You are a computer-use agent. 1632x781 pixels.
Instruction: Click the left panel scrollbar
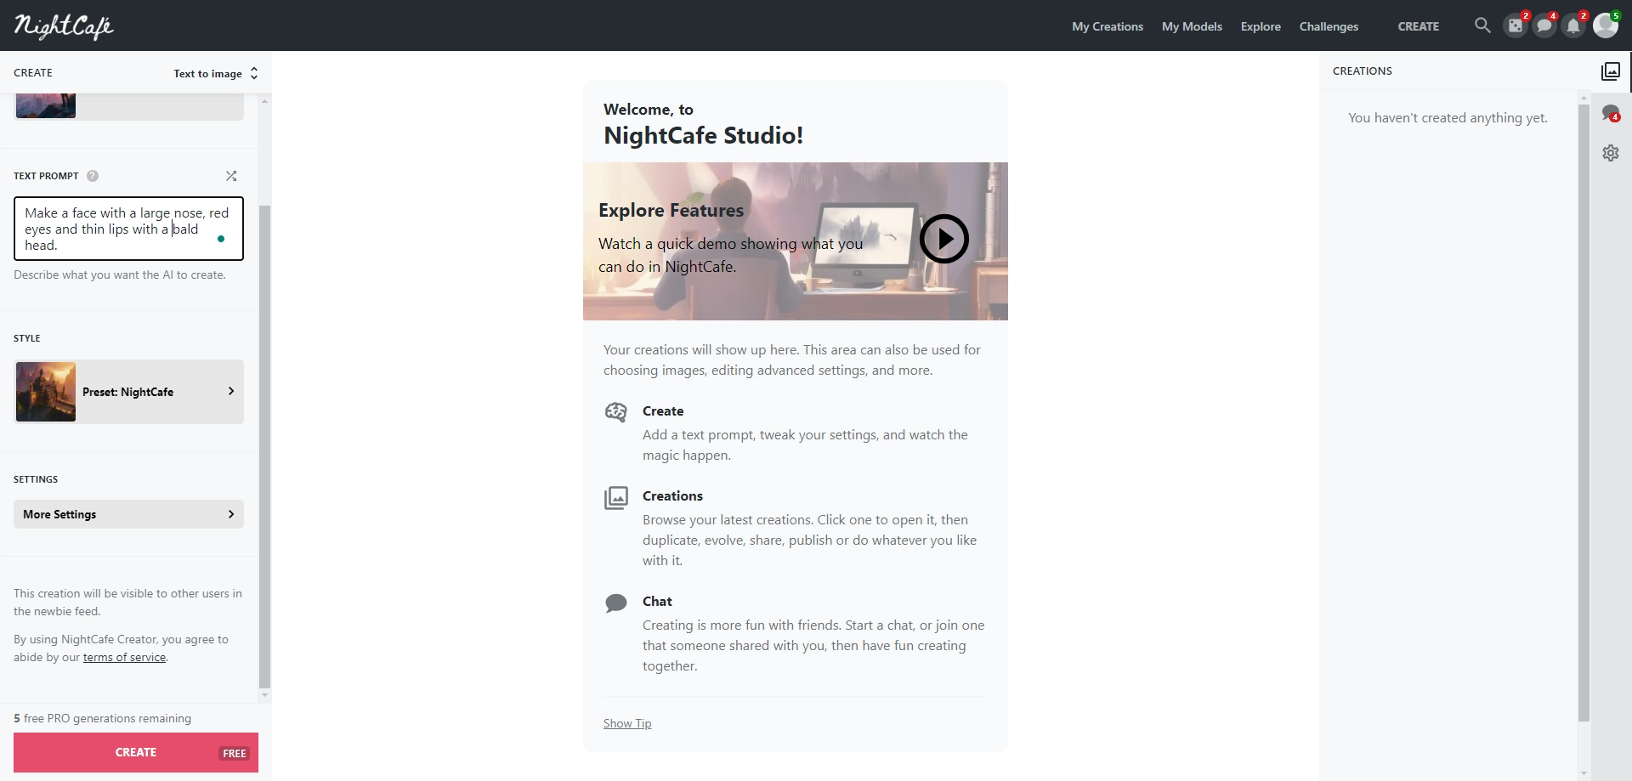(x=264, y=446)
